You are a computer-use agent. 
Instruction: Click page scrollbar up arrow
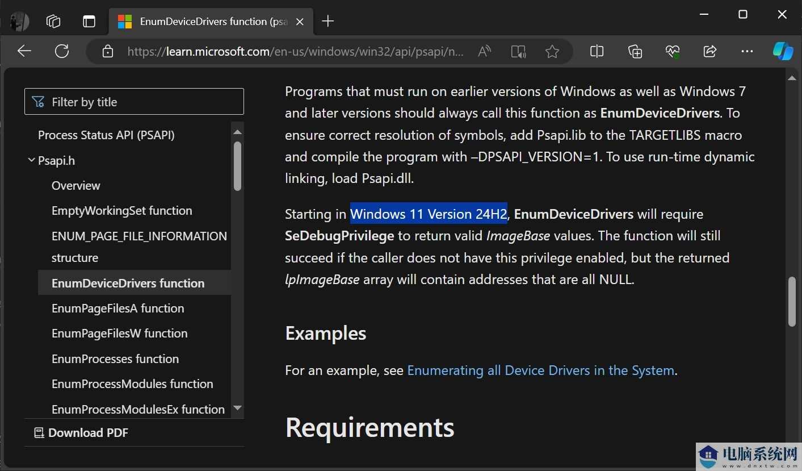(x=792, y=78)
